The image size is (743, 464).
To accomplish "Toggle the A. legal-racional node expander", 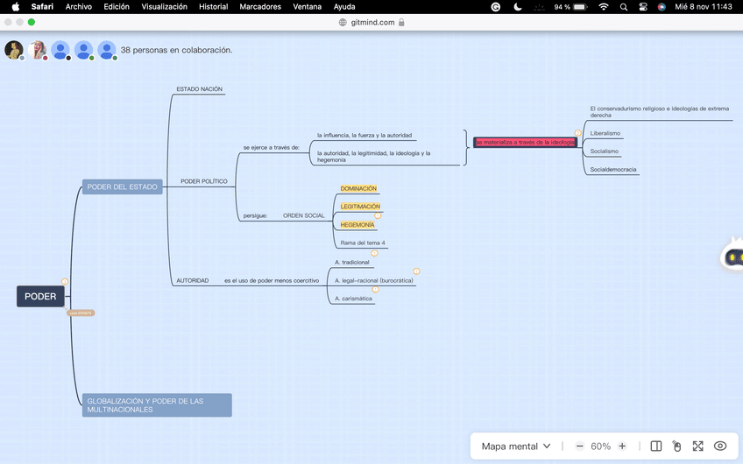I will pyautogui.click(x=416, y=271).
